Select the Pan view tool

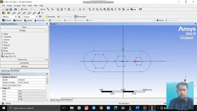click(94, 9)
